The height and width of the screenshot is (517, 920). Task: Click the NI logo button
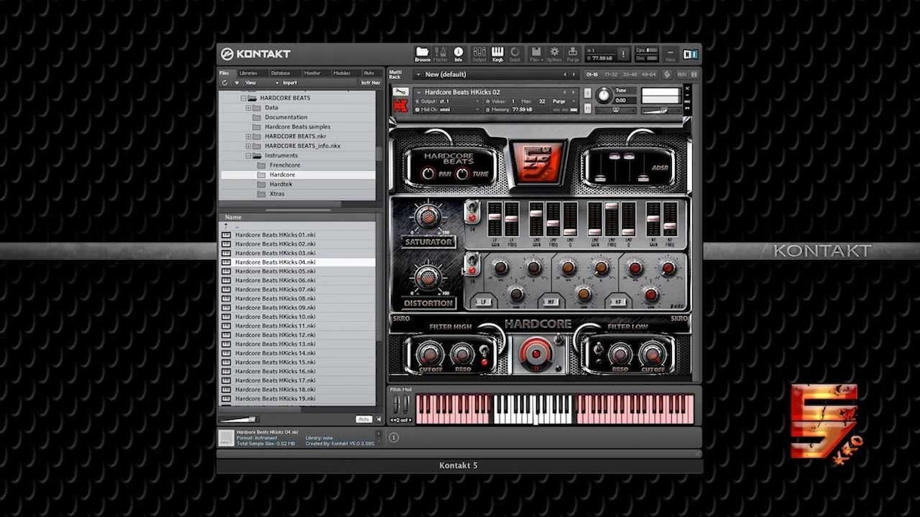690,54
